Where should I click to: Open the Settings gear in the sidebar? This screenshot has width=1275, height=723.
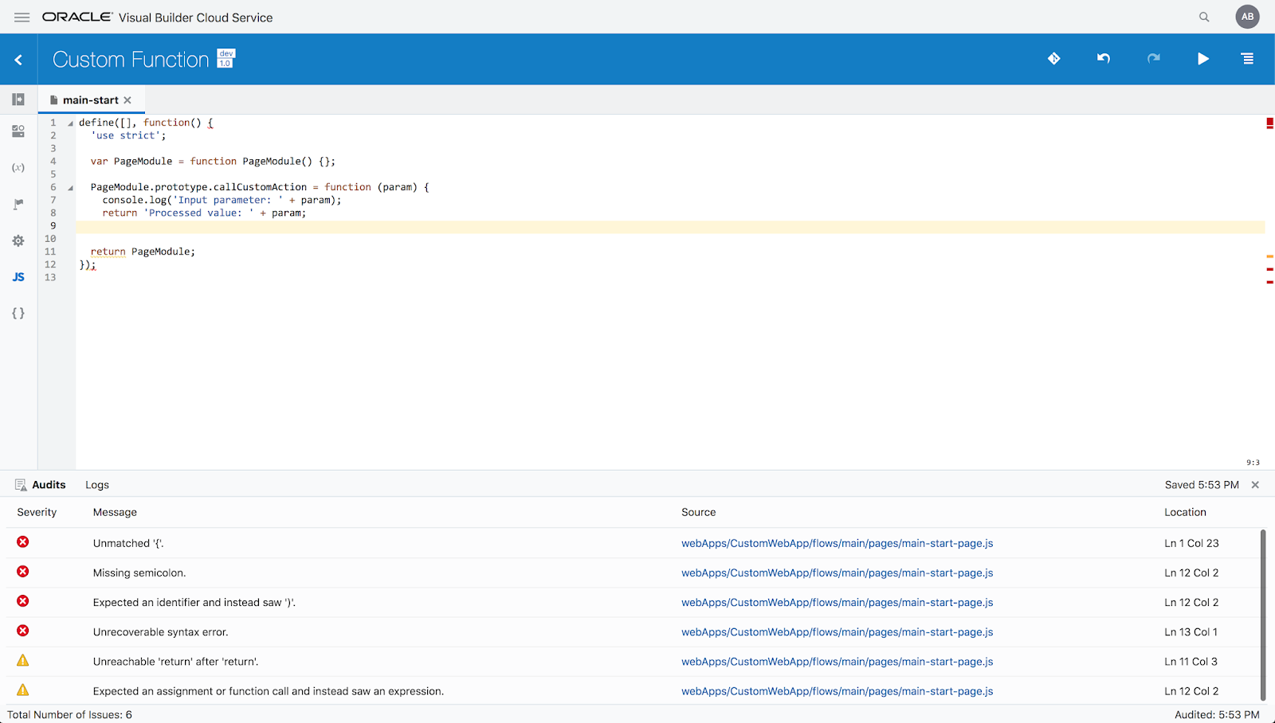18,240
